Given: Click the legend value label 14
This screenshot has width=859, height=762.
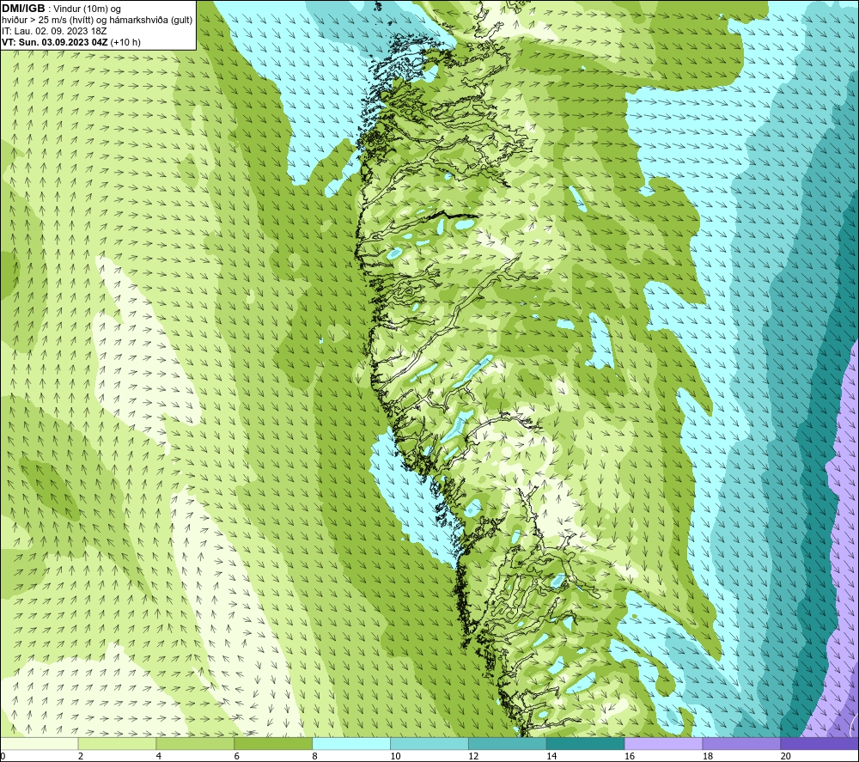Looking at the screenshot, I should click(551, 757).
